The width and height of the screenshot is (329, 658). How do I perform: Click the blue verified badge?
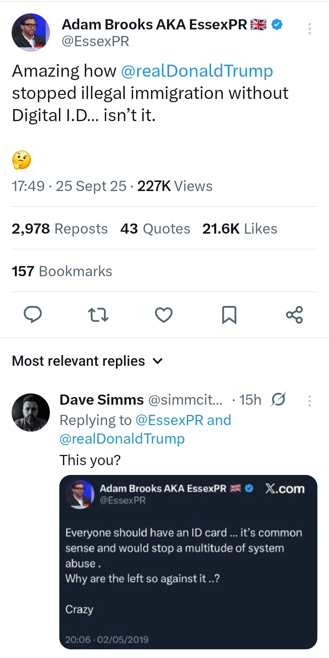click(x=277, y=24)
